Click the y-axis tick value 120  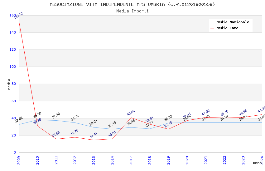point(12,49)
